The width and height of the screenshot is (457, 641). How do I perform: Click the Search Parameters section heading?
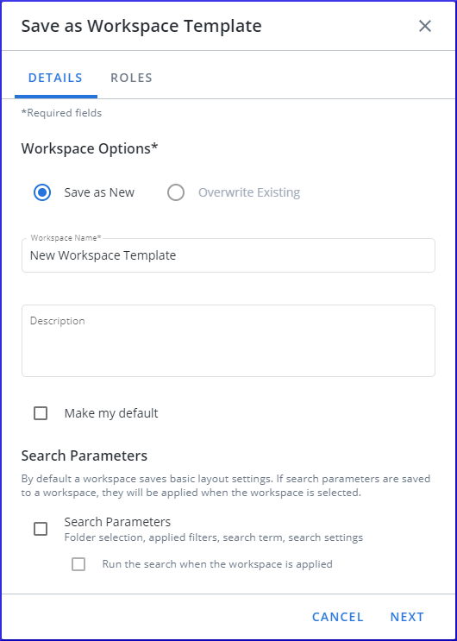click(85, 456)
